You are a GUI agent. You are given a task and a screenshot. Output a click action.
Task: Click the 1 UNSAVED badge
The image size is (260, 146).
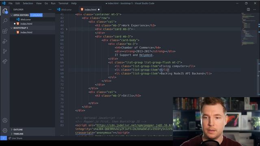tap(36, 15)
